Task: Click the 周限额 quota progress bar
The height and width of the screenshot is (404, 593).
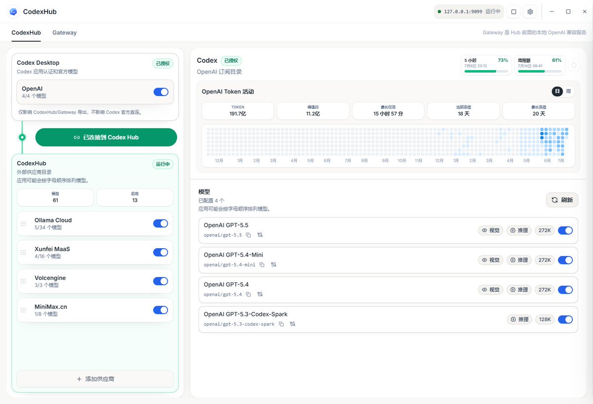Action: pyautogui.click(x=540, y=71)
